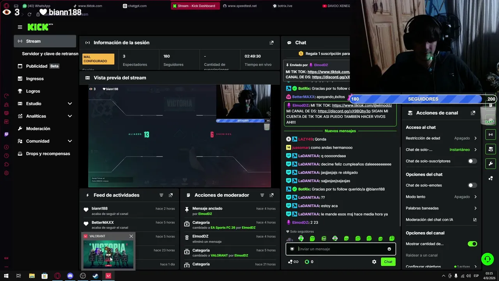Viewport: 499px width, 281px height.
Task: Open Twitch from the Opera sidebar
Action: click(x=6, y=135)
